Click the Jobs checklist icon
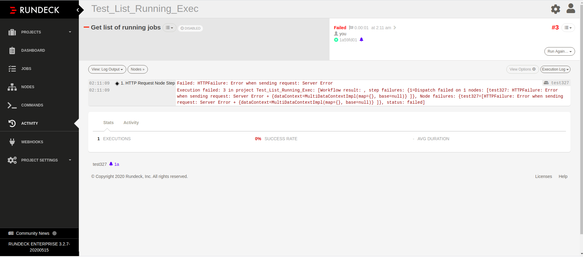This screenshot has height=257, width=583. (12, 69)
